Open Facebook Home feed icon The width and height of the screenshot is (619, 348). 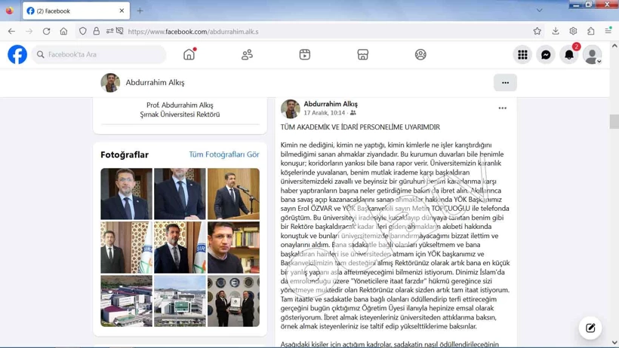[189, 54]
